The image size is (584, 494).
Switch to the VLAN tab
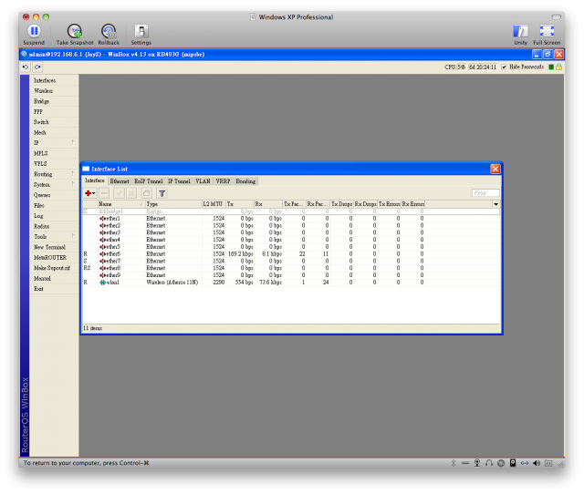[203, 181]
